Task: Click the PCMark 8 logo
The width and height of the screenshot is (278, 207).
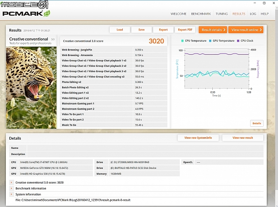Action: 26,13
